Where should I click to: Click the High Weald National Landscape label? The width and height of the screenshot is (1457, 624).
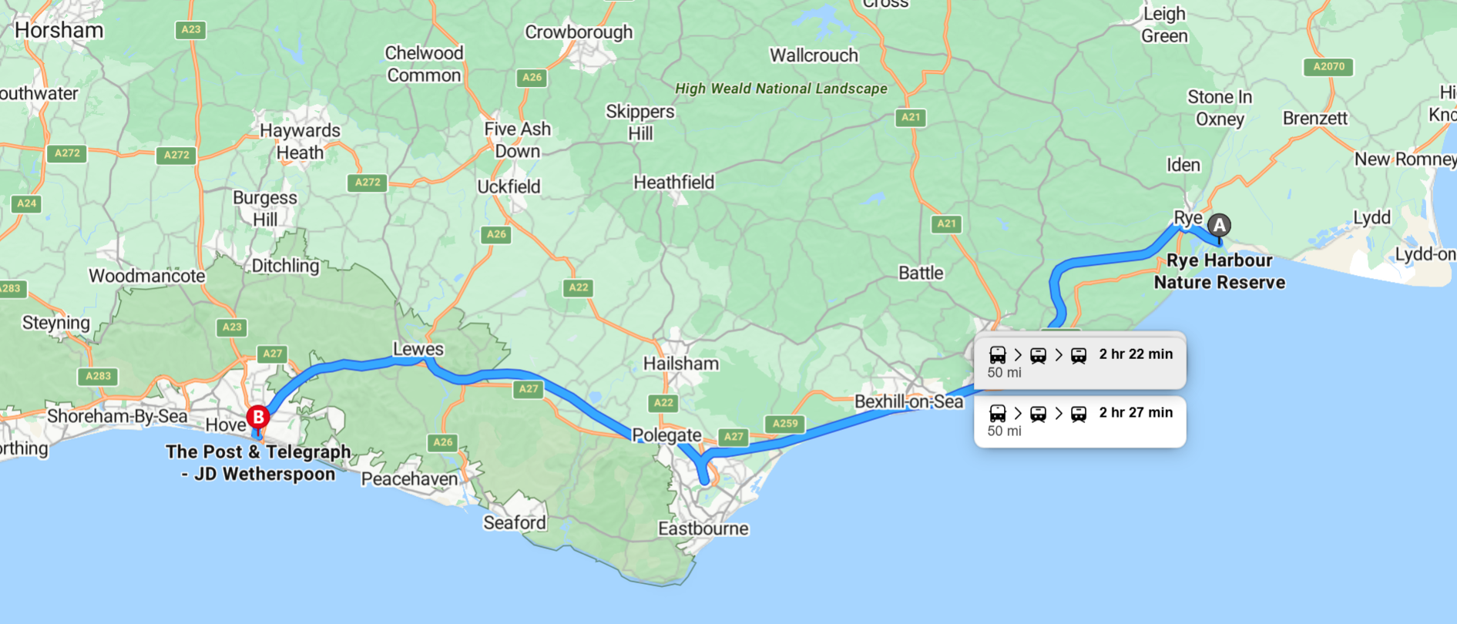tap(781, 89)
